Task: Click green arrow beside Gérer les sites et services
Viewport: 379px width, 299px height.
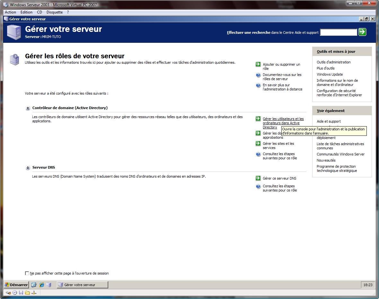Action: coord(258,144)
